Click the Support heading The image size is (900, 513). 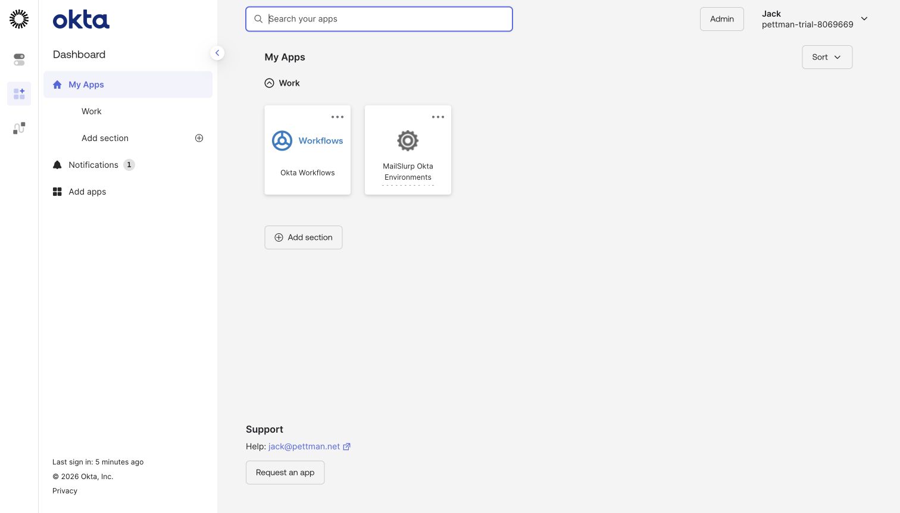click(264, 429)
